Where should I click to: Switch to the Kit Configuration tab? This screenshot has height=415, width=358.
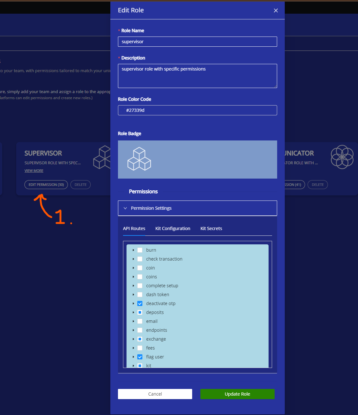(x=172, y=228)
